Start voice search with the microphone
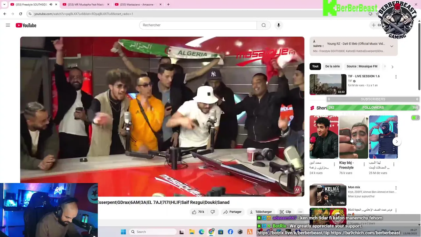The height and width of the screenshot is (237, 421). coord(279,25)
